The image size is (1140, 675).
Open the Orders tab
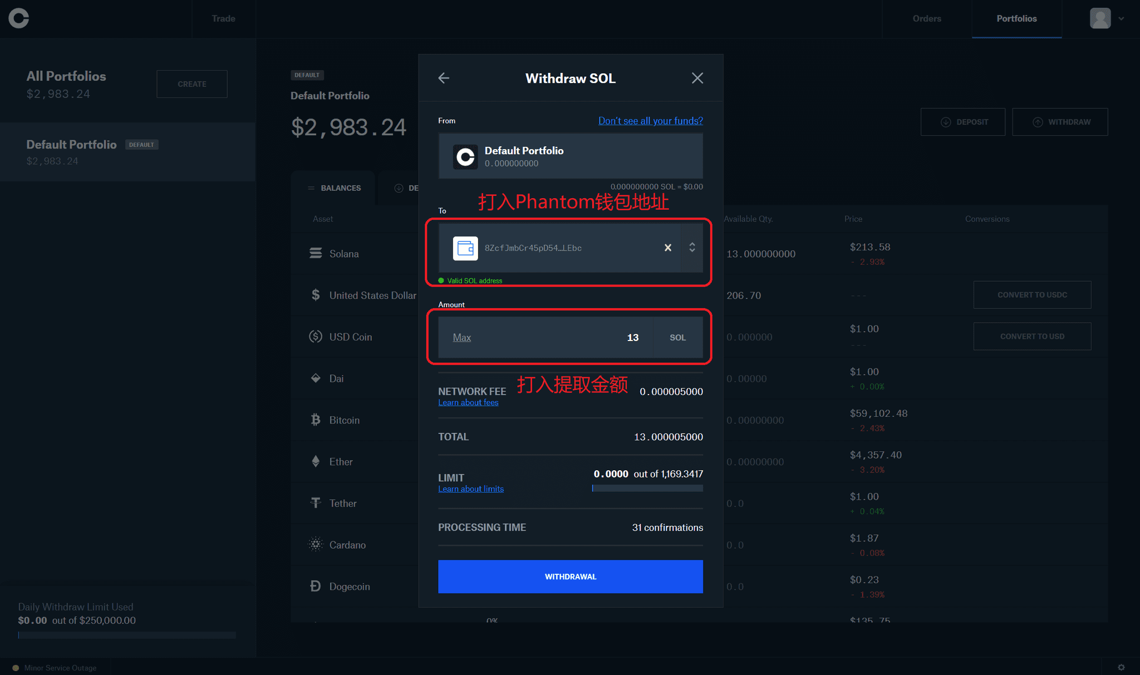pos(927,18)
